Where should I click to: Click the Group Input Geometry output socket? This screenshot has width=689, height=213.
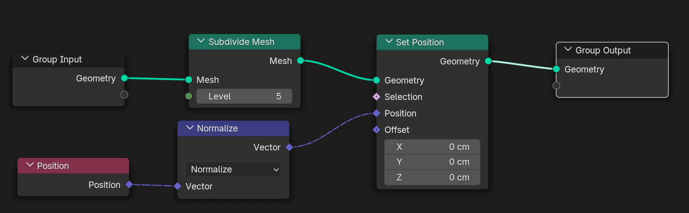tap(124, 78)
